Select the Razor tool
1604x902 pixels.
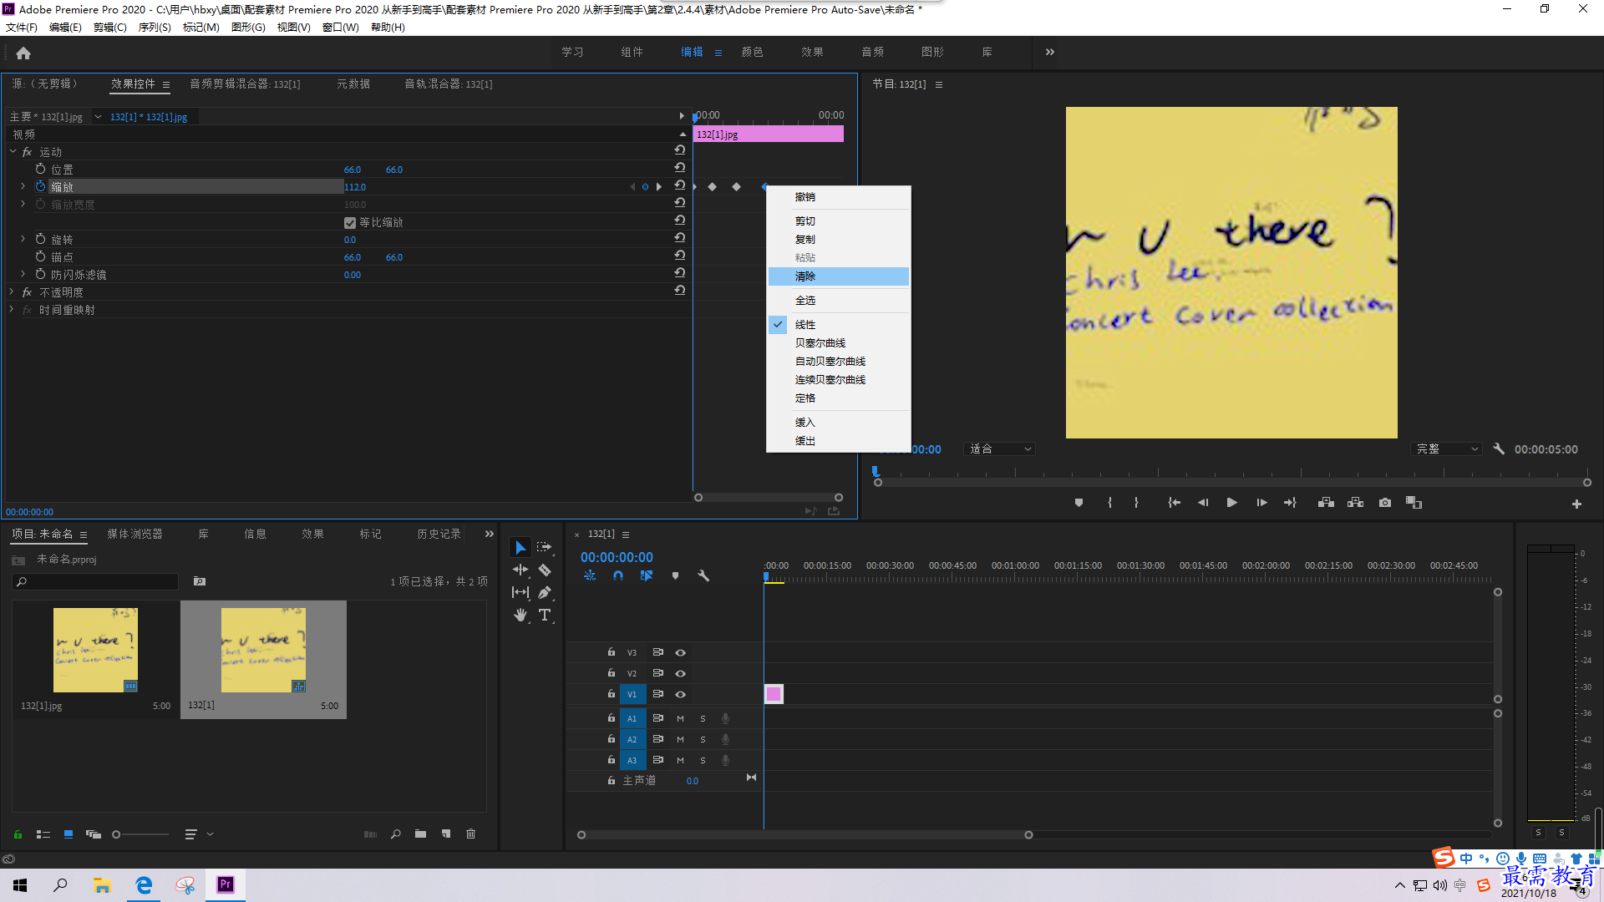pyautogui.click(x=545, y=570)
